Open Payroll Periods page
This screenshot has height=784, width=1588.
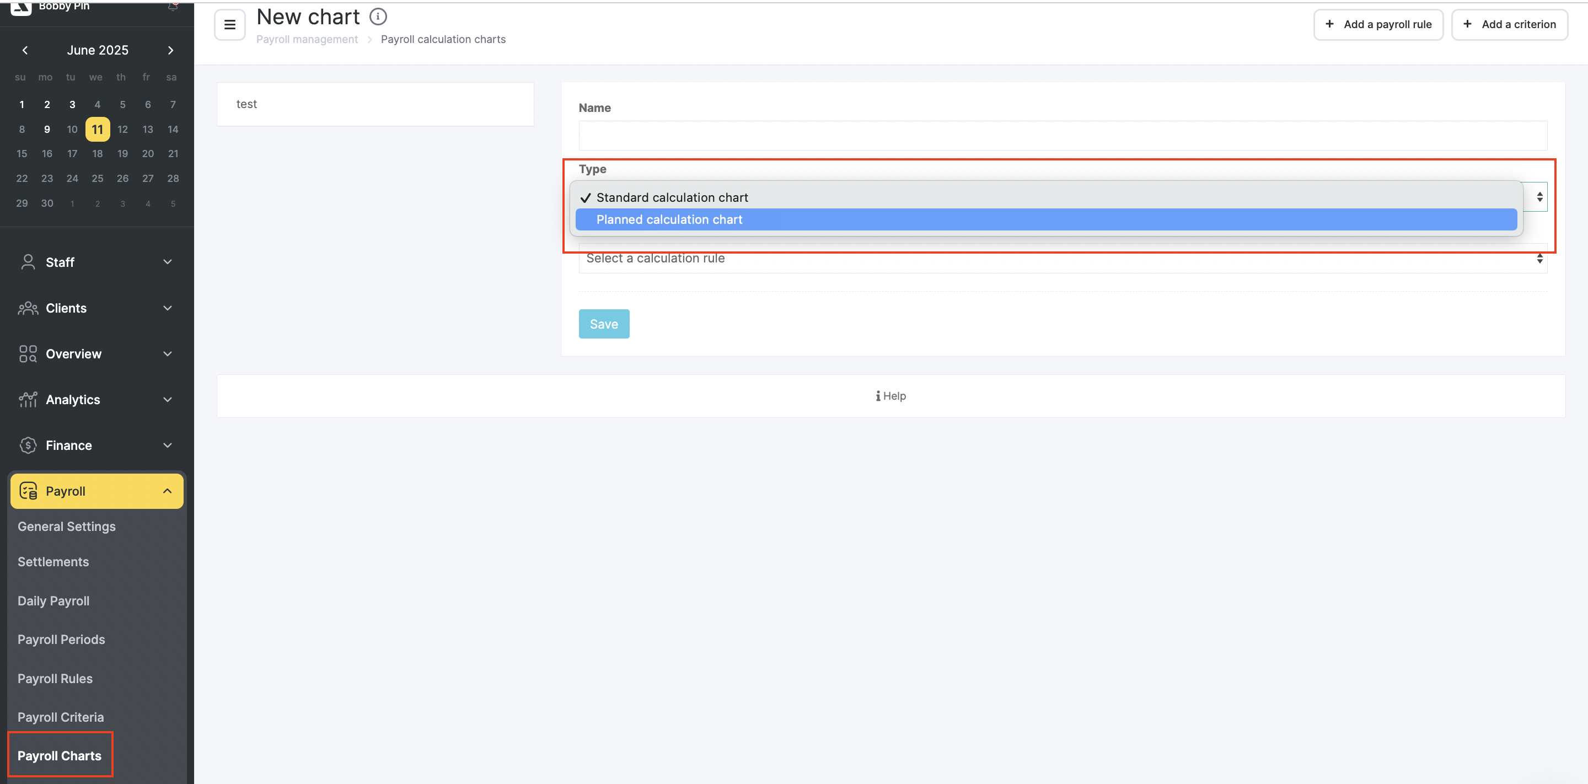(61, 640)
